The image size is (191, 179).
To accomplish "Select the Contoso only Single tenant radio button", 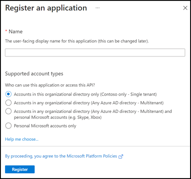I will click(8, 94).
